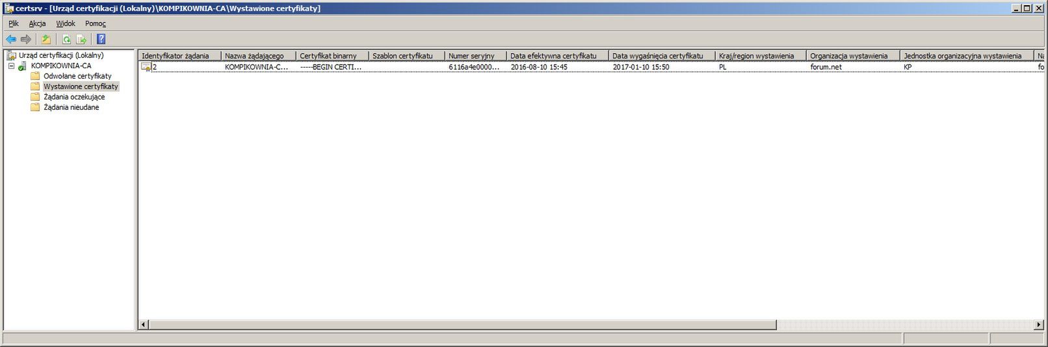Open the Plik menu
Image resolution: width=1048 pixels, height=347 pixels.
pyautogui.click(x=14, y=23)
